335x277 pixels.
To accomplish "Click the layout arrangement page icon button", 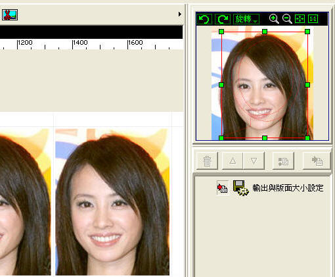I will [x=283, y=161].
